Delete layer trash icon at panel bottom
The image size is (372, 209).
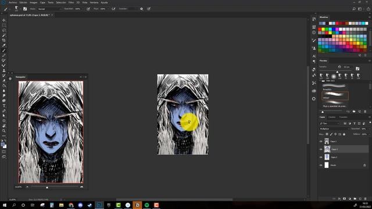pyautogui.click(x=366, y=199)
